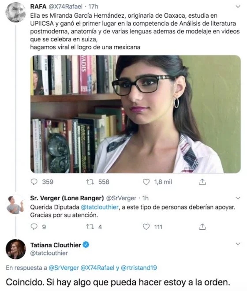This screenshot has height=291, width=247.
Task: Share Sr. Verger's tweet via share icon
Action: click(202, 227)
